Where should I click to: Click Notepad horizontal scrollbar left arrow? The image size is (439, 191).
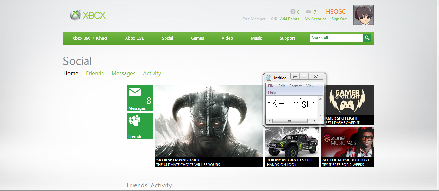click(269, 121)
